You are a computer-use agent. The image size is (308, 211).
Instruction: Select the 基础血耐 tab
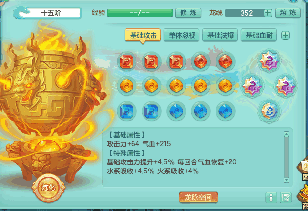(259, 35)
